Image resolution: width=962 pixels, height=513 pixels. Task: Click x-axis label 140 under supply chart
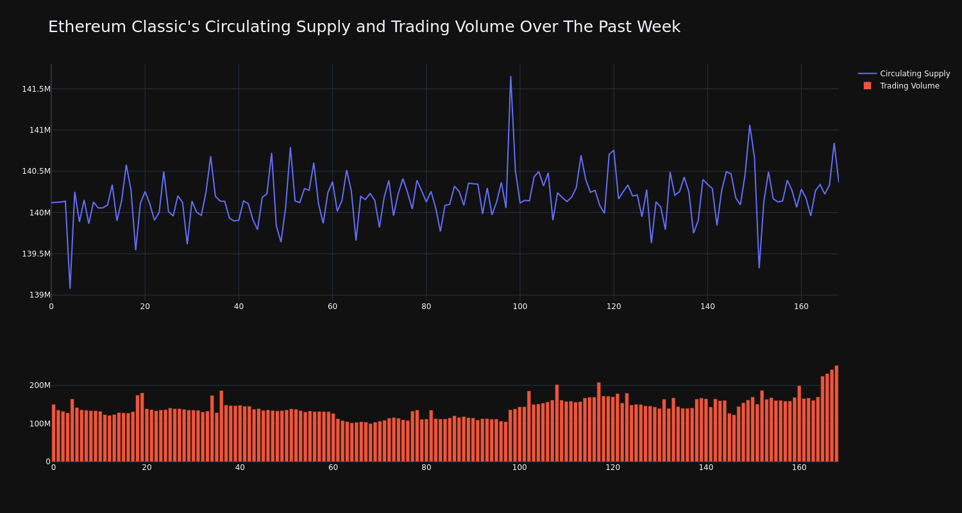707,307
